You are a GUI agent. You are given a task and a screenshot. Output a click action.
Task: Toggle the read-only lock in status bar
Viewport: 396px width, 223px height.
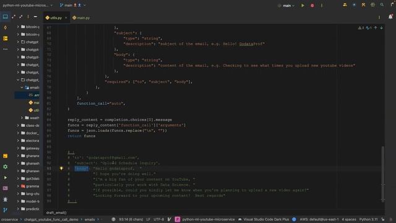[383, 219]
